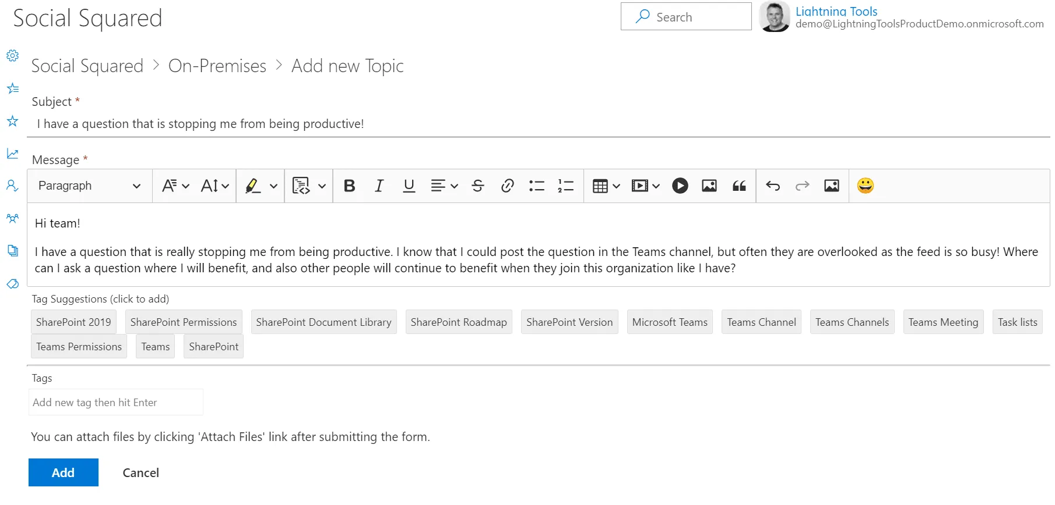
Task: Add the SharePoint Roadmap tag suggestion
Action: [459, 322]
